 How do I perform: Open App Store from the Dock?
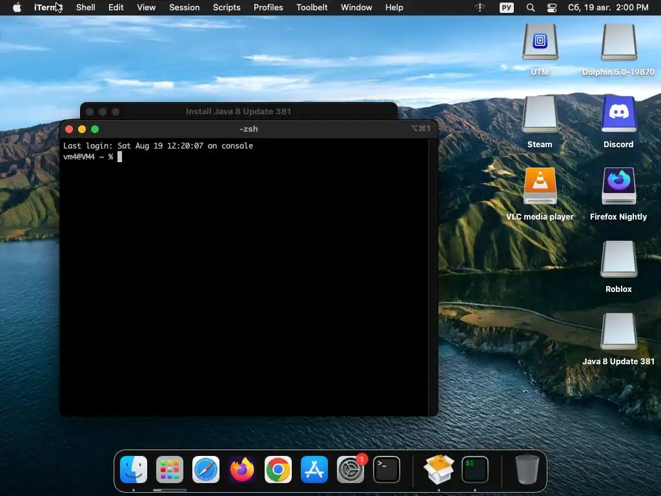314,470
